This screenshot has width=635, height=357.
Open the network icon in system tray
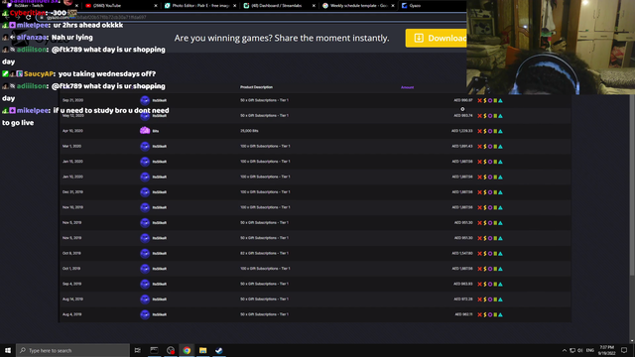[x=572, y=350]
